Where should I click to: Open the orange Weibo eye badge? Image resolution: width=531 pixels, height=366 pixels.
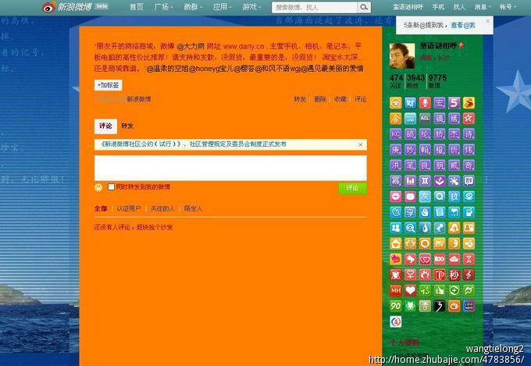click(x=454, y=306)
